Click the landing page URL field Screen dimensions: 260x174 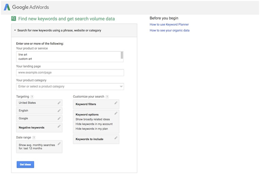[x=70, y=73]
